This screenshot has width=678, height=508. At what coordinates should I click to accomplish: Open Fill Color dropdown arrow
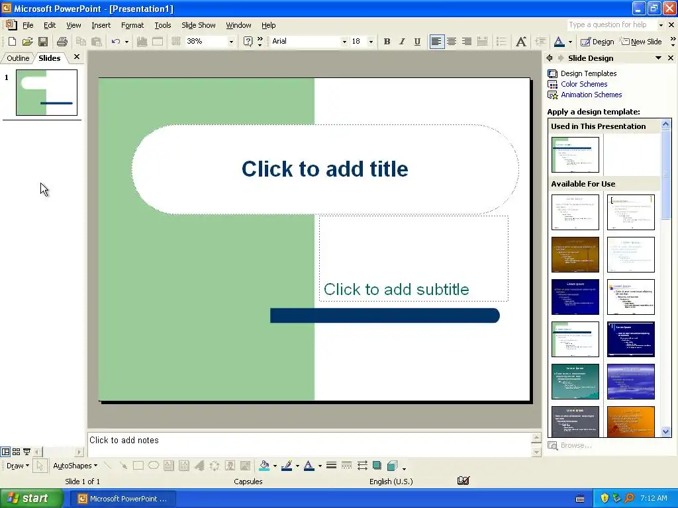[275, 466]
